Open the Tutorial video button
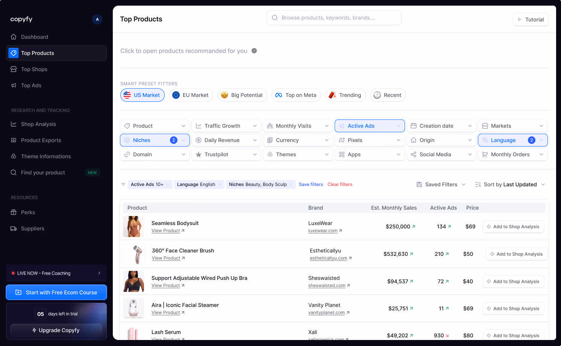This screenshot has height=346, width=561. click(531, 20)
